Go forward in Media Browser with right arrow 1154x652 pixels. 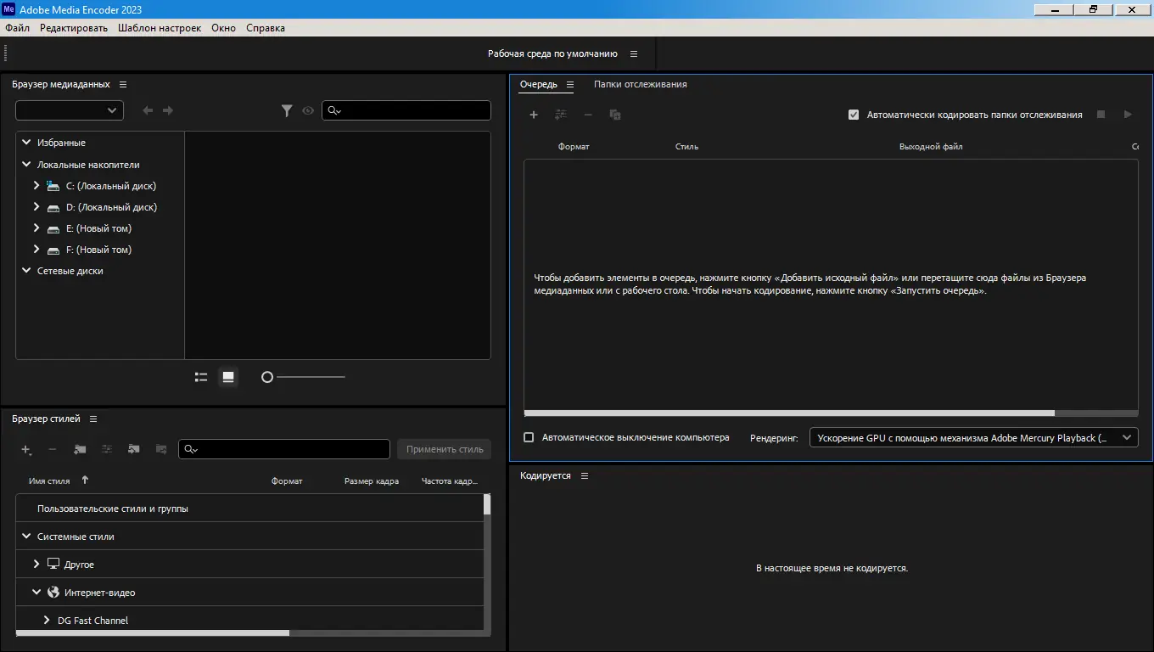point(168,110)
